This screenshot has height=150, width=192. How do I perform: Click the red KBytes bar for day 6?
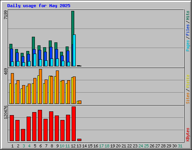[x=40, y=125]
